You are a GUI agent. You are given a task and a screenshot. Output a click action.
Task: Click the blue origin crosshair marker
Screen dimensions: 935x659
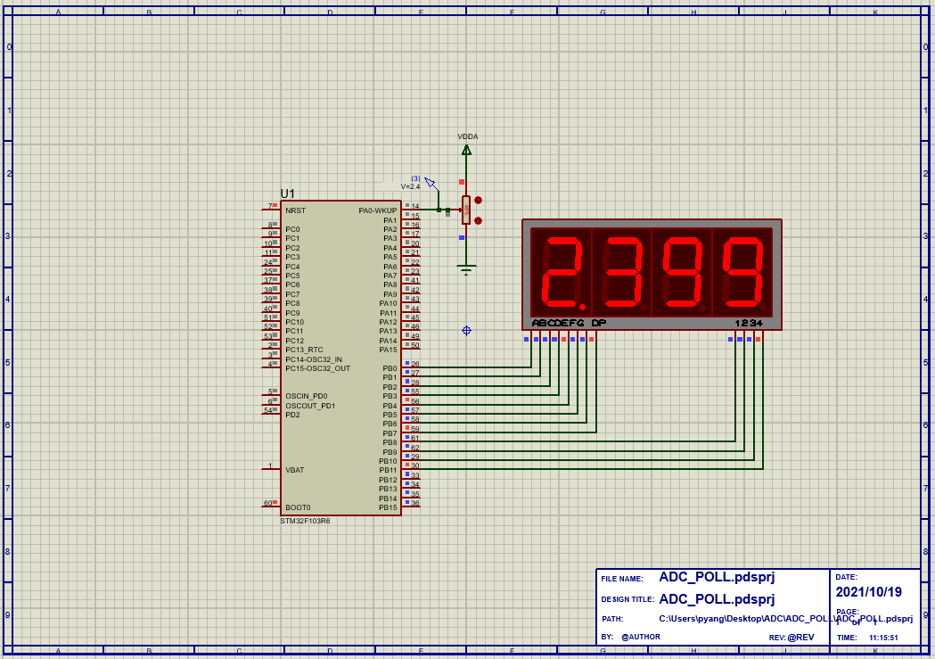point(466,331)
